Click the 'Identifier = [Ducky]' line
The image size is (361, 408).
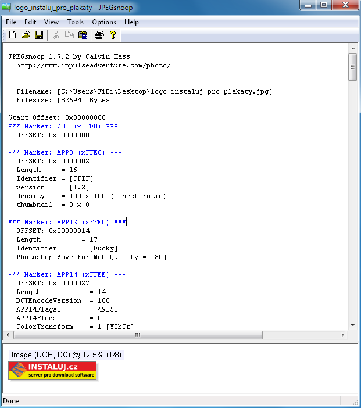coord(67,249)
